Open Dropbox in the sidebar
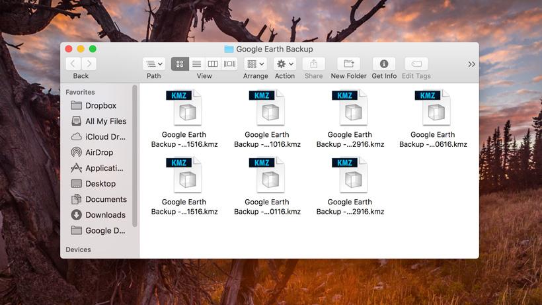The image size is (542, 305). click(100, 106)
